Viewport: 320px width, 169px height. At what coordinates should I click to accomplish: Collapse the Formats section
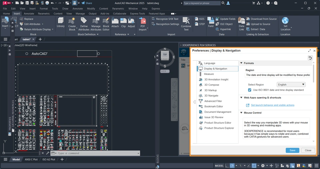pyautogui.click(x=241, y=63)
